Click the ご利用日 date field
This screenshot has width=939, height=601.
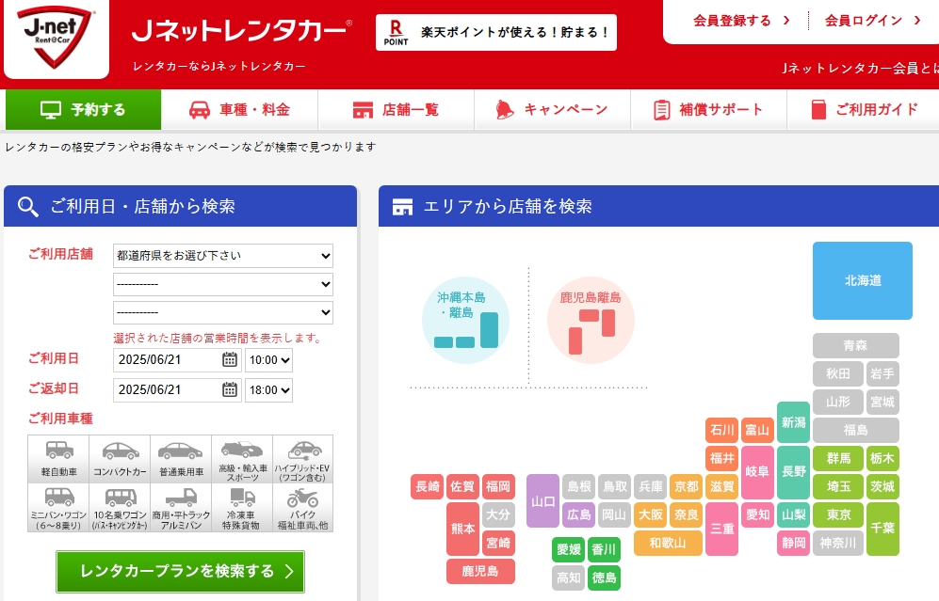click(177, 360)
